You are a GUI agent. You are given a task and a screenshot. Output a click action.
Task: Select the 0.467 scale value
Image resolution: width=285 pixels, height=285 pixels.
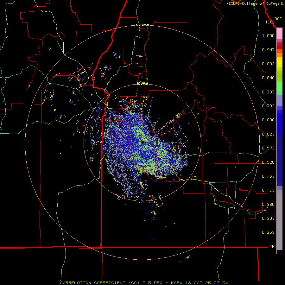(268, 176)
